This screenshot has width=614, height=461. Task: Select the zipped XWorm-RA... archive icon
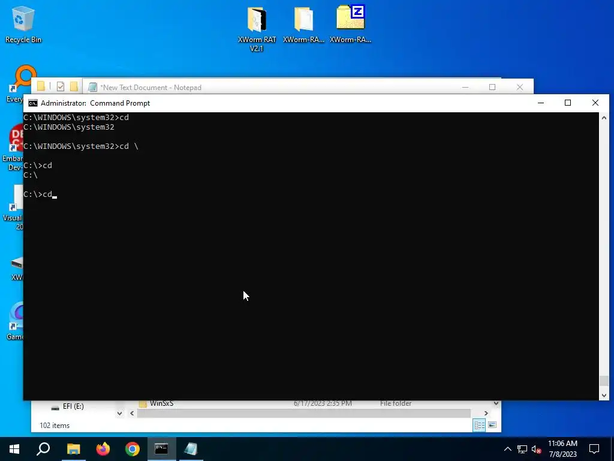350,24
